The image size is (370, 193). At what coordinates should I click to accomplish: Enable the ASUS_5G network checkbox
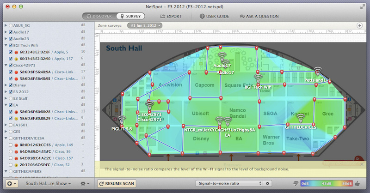(x=10, y=26)
